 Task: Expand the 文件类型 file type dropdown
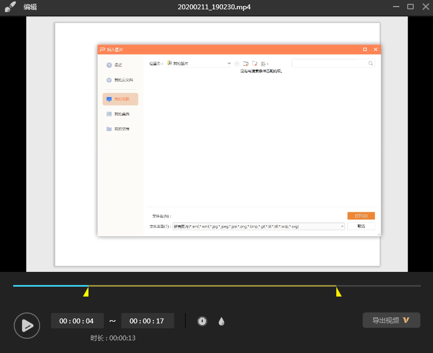click(x=342, y=226)
